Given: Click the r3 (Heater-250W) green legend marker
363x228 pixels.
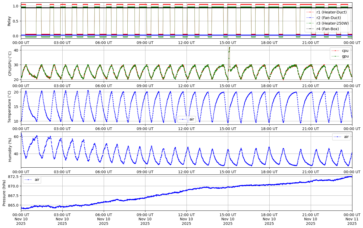Looking at the screenshot, I should (x=310, y=23).
